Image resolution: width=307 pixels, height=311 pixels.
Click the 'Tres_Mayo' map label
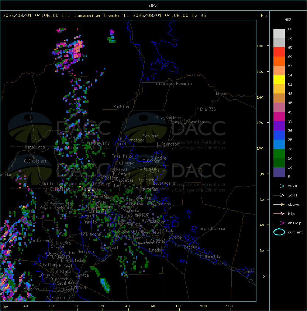pos(122,156)
